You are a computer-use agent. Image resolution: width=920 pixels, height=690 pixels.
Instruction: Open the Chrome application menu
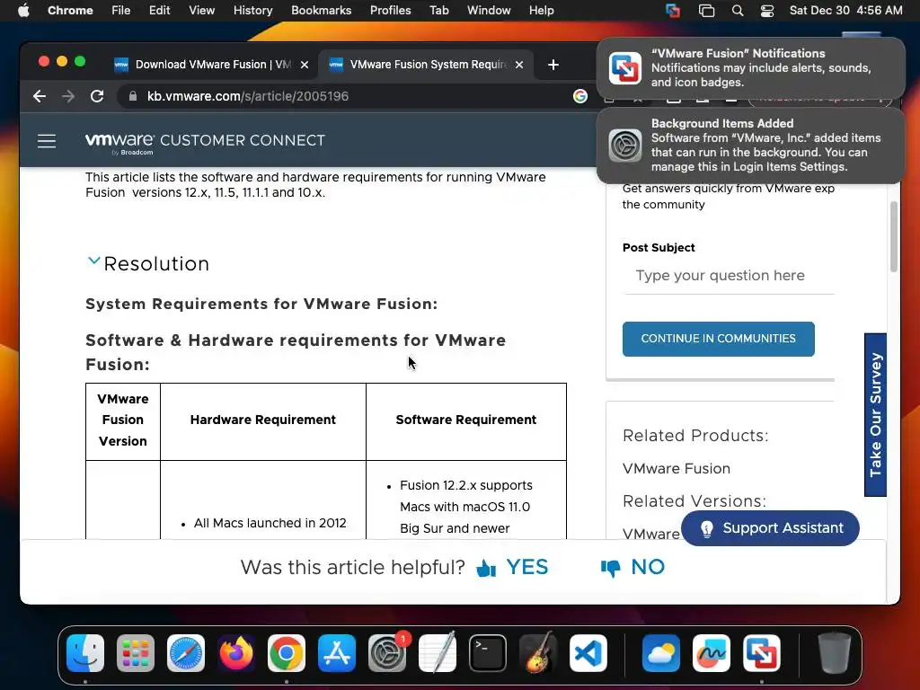[x=70, y=10]
